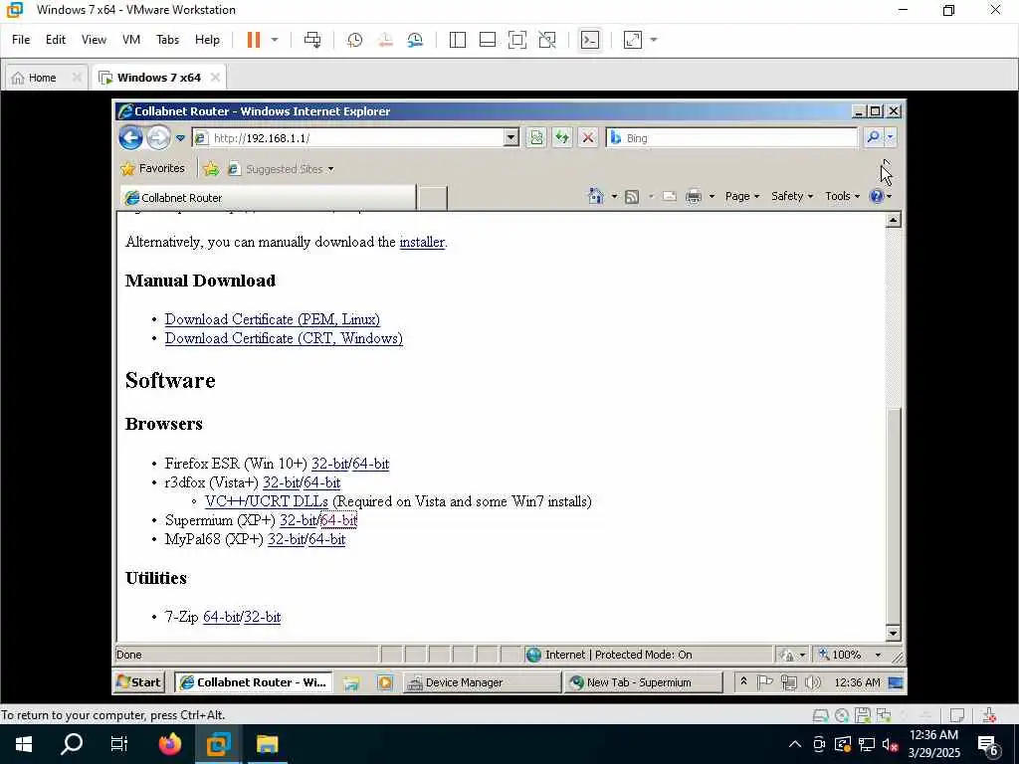Click Send Ctrl+Alt+Del icon in VMware toolbar
The image size is (1019, 764).
pos(312,40)
